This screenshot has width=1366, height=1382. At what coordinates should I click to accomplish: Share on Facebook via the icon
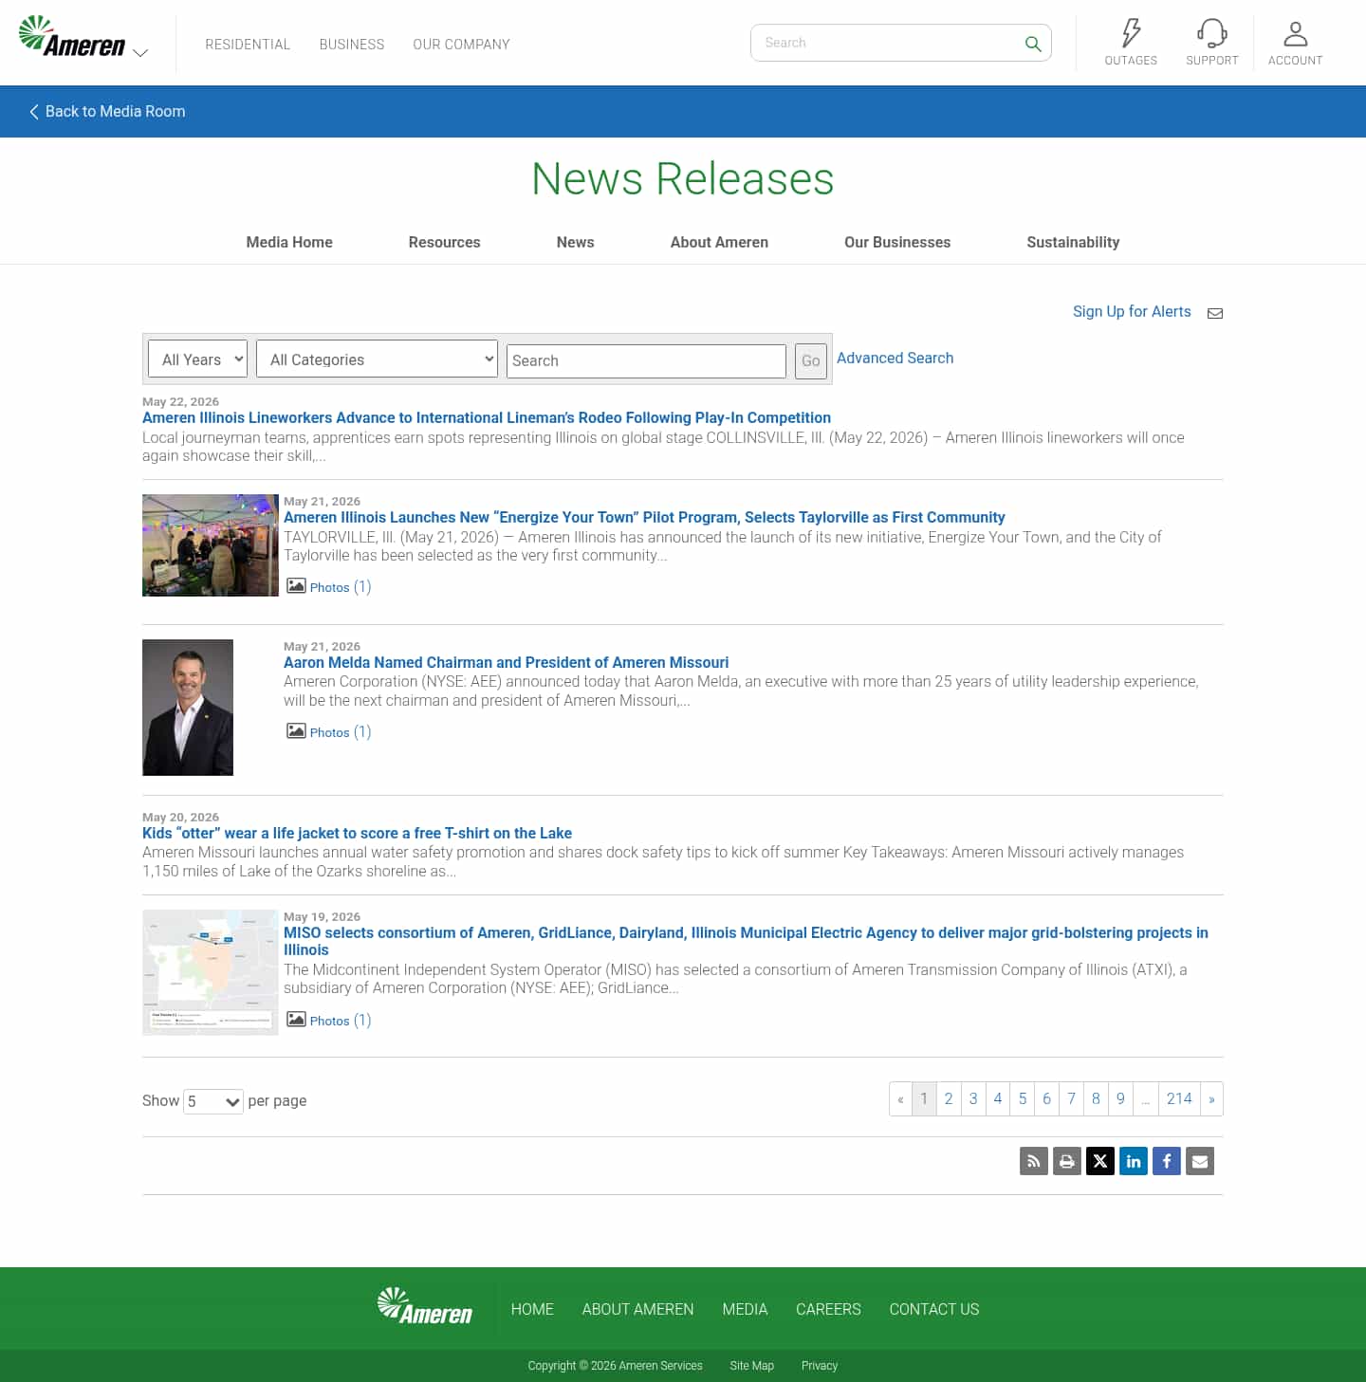point(1167,1161)
